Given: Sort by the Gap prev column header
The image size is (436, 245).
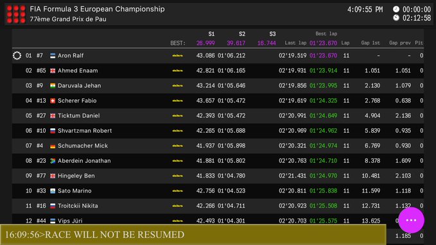Looking at the screenshot, I should click(x=400, y=43).
